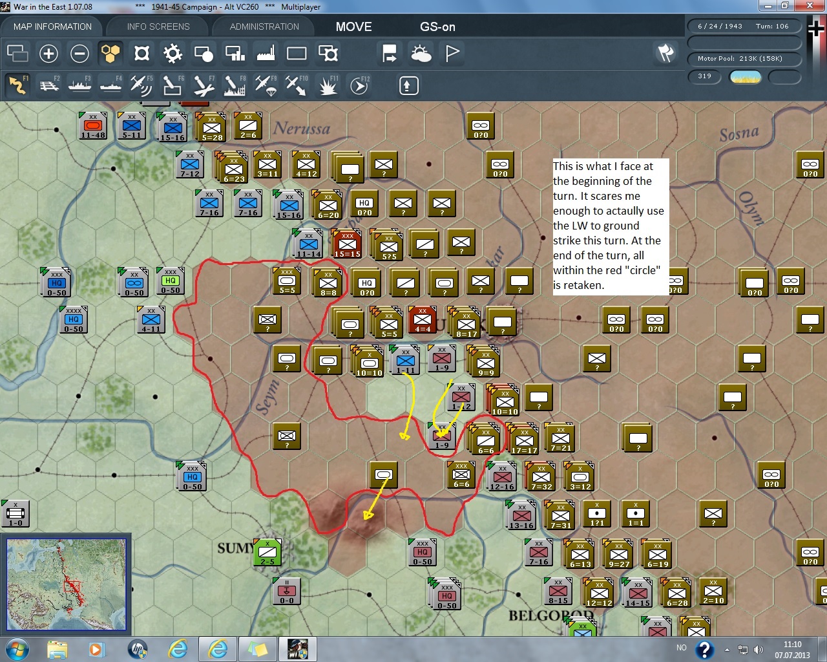This screenshot has width=827, height=662.
Task: Click the F12 end-turn arrow icon
Action: click(x=359, y=85)
